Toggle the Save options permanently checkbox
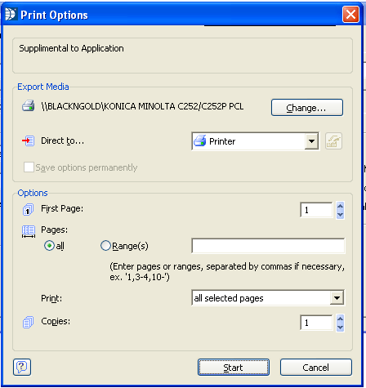The width and height of the screenshot is (366, 388). (x=29, y=167)
